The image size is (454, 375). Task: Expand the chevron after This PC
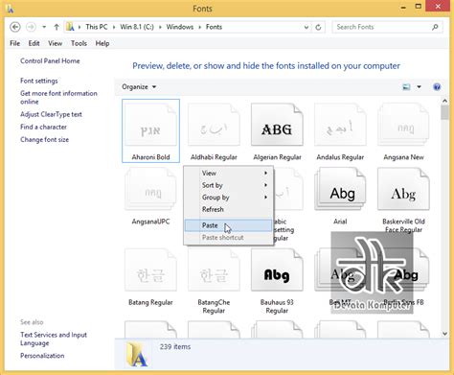pyautogui.click(x=114, y=27)
